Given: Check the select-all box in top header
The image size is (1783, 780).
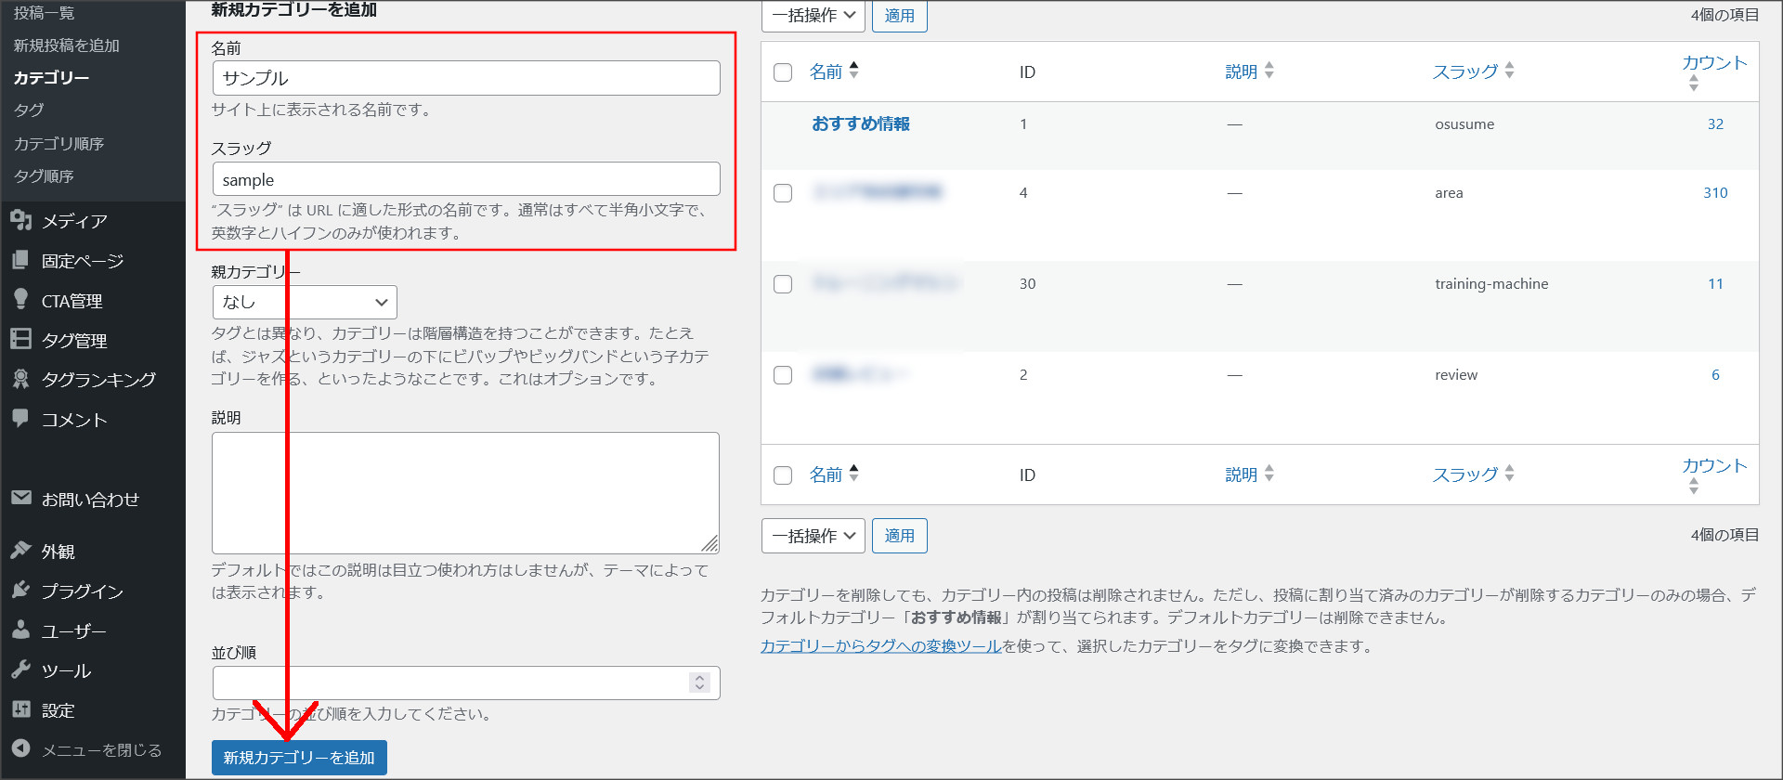Looking at the screenshot, I should click(x=783, y=72).
